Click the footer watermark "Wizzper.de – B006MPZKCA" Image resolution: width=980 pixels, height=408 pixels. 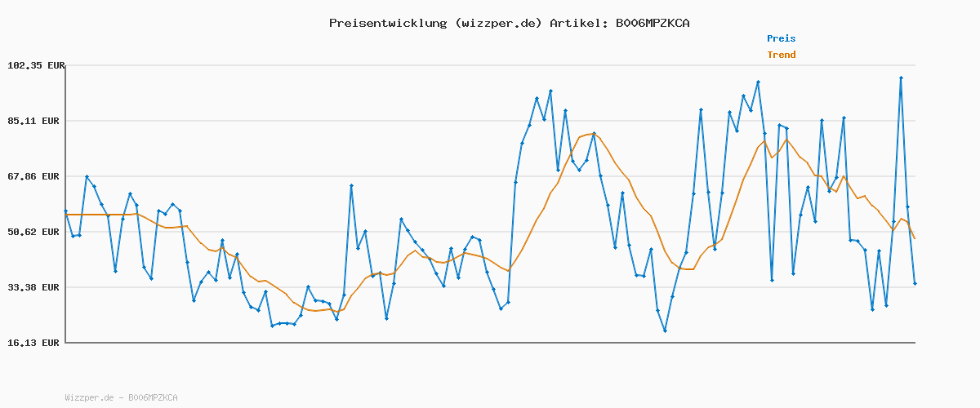click(121, 397)
